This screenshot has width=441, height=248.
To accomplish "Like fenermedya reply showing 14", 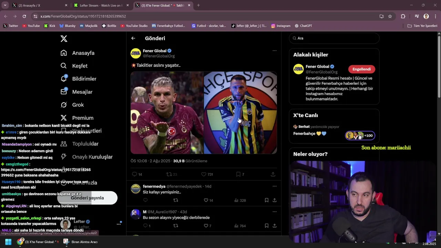I will pyautogui.click(x=208, y=200).
